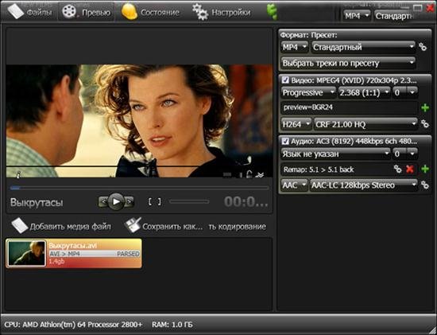Click the AVI > MP4 PARSED status bar
The image size is (437, 335).
[95, 254]
